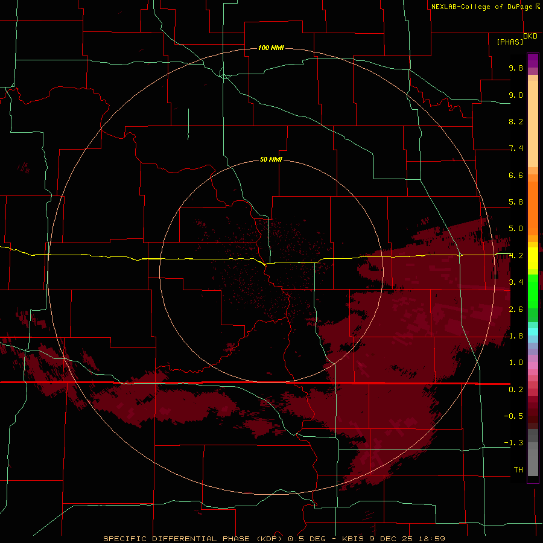The width and height of the screenshot is (543, 543).
Task: Click the cyan band of the color bar
Action: point(533,332)
